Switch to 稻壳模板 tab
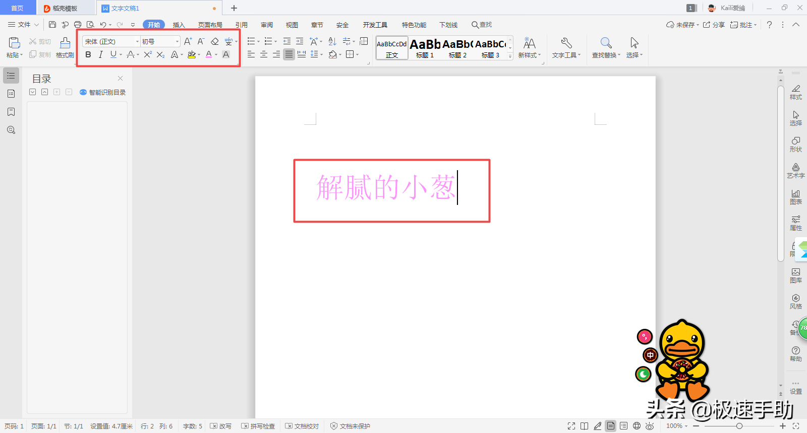This screenshot has width=807, height=433. (x=65, y=8)
